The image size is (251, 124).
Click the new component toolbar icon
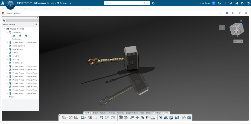coord(64,118)
